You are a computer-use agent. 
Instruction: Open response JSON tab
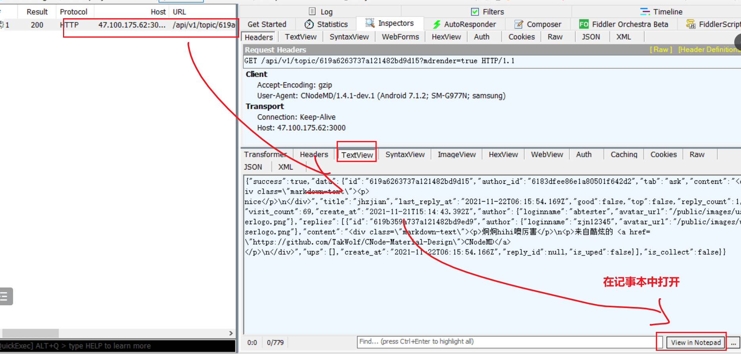(x=253, y=167)
